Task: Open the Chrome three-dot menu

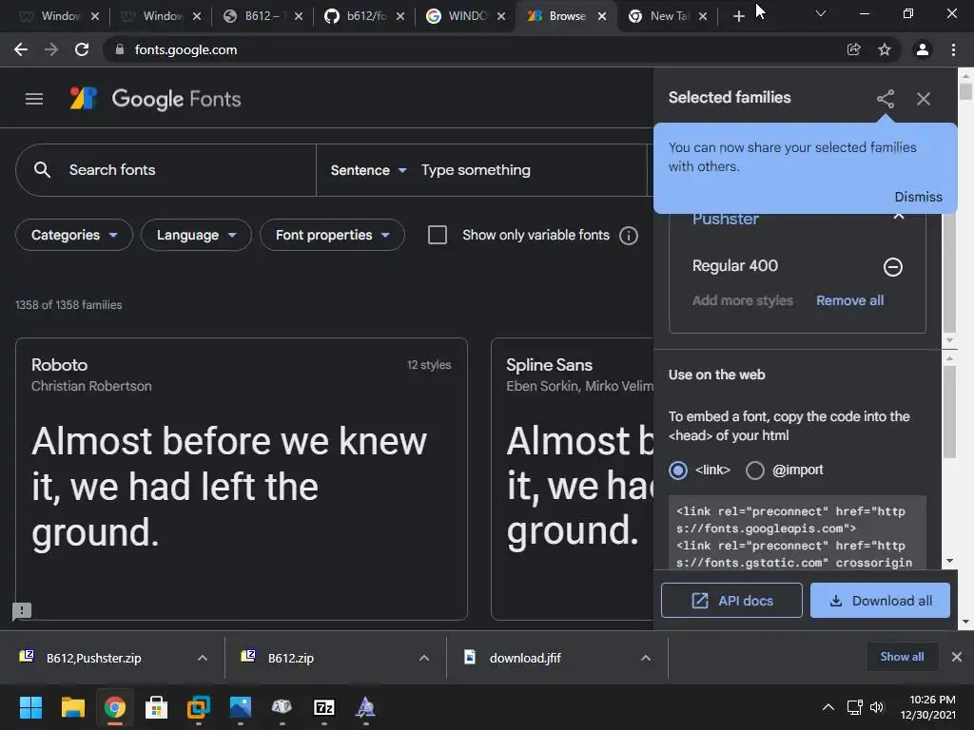Action: (x=953, y=49)
